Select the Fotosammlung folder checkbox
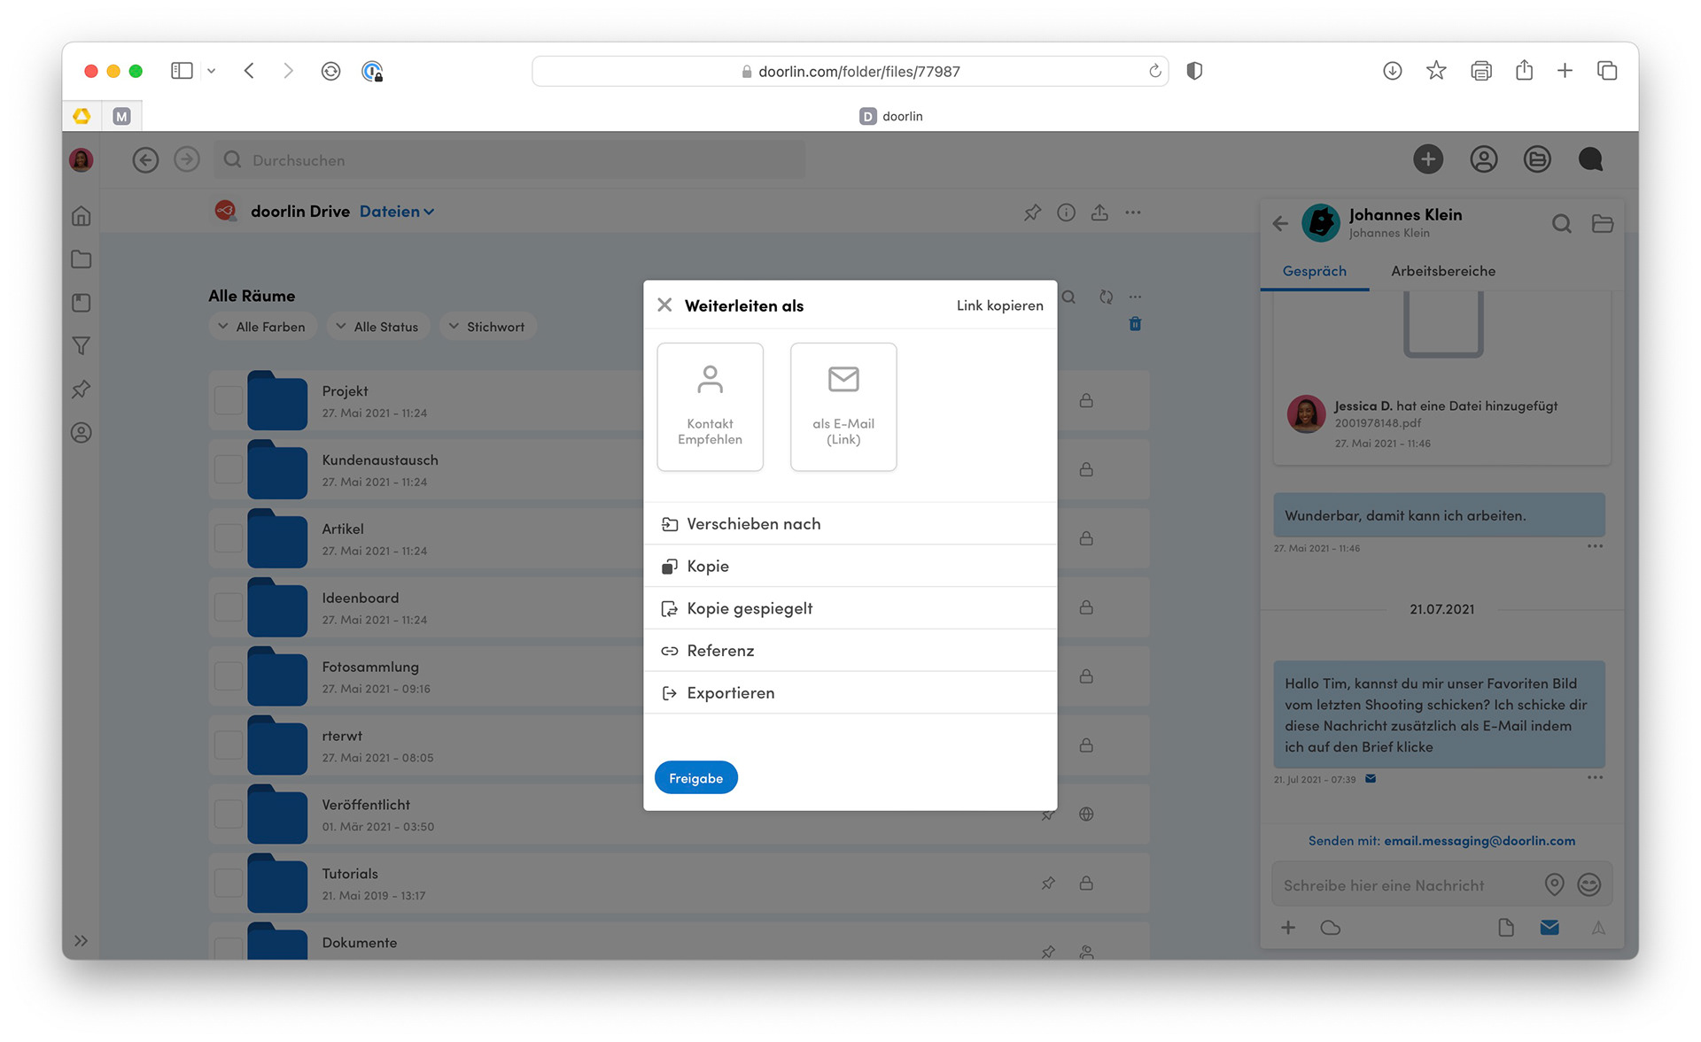1701x1042 pixels. coord(229,676)
